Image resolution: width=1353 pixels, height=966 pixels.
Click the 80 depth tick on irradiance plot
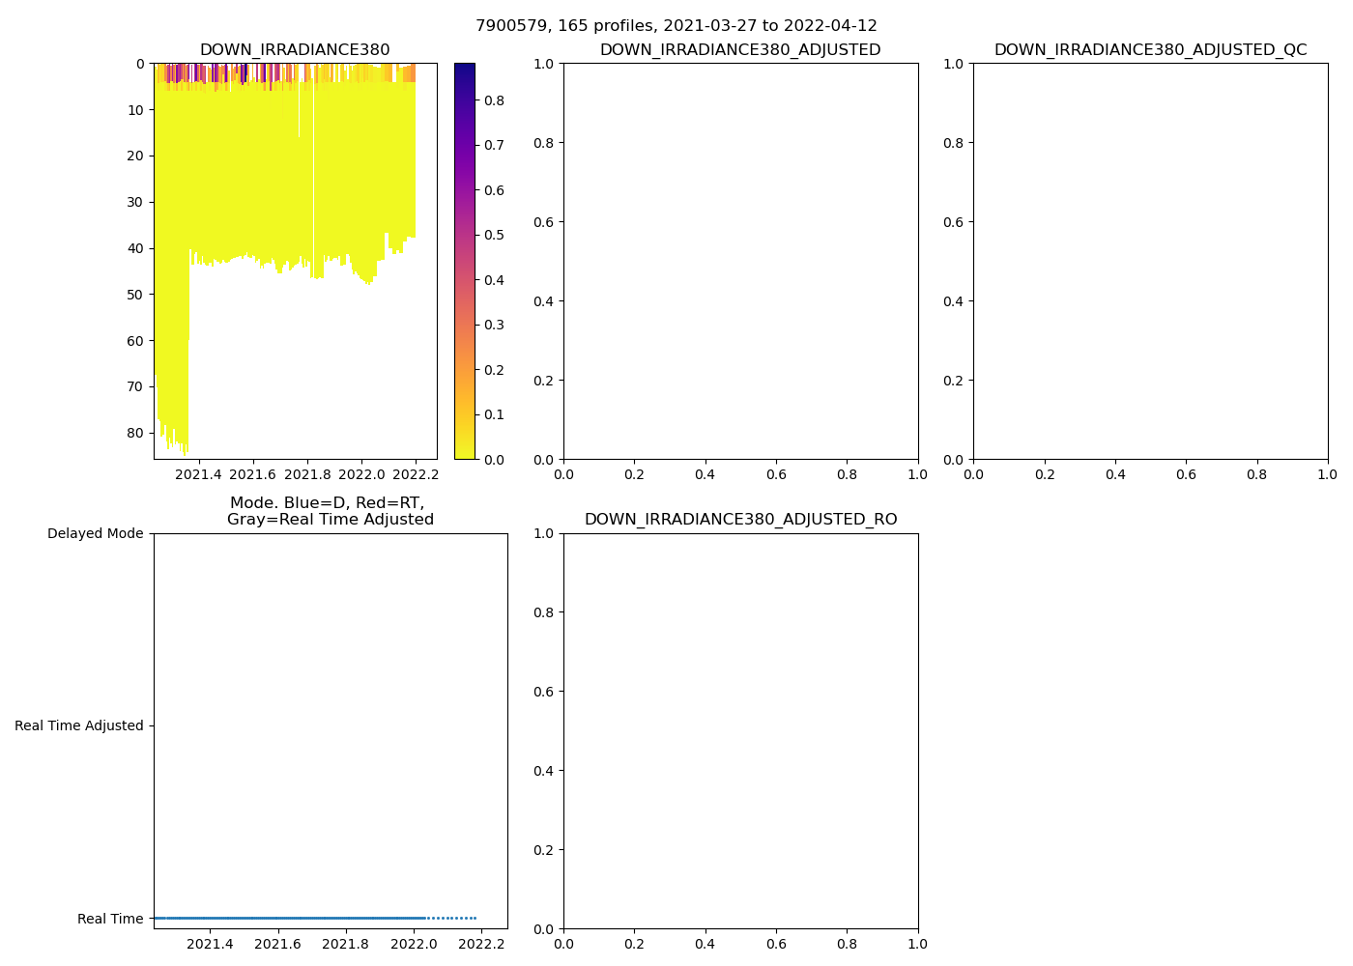[133, 433]
